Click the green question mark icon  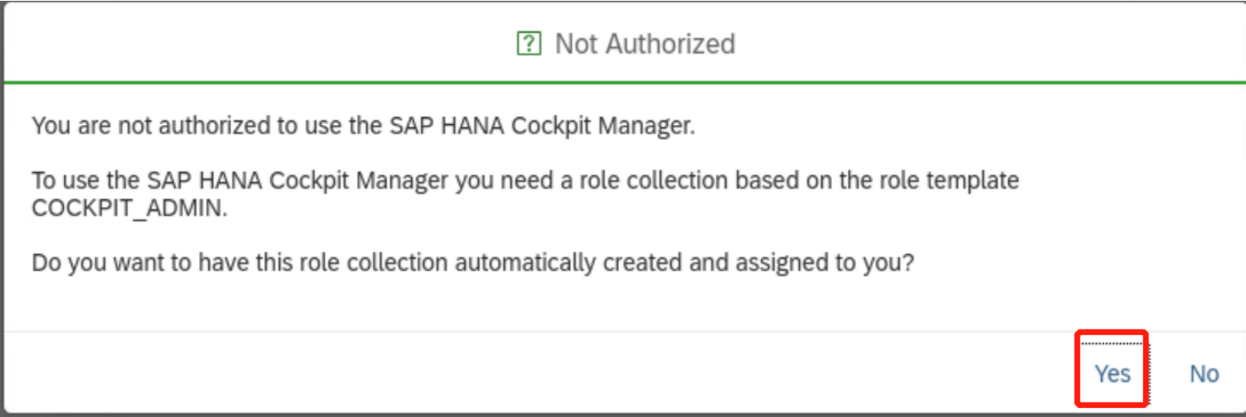528,44
